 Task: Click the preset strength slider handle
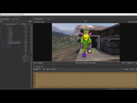[26, 55]
